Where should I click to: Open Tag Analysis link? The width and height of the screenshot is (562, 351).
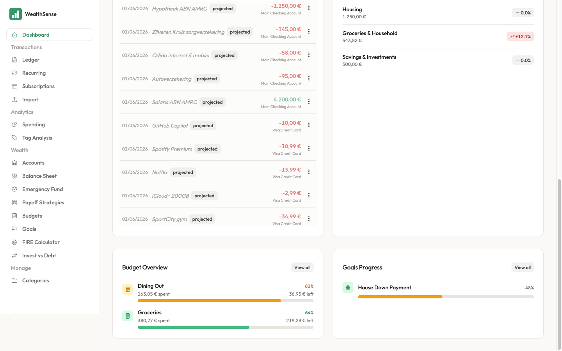pos(50,138)
